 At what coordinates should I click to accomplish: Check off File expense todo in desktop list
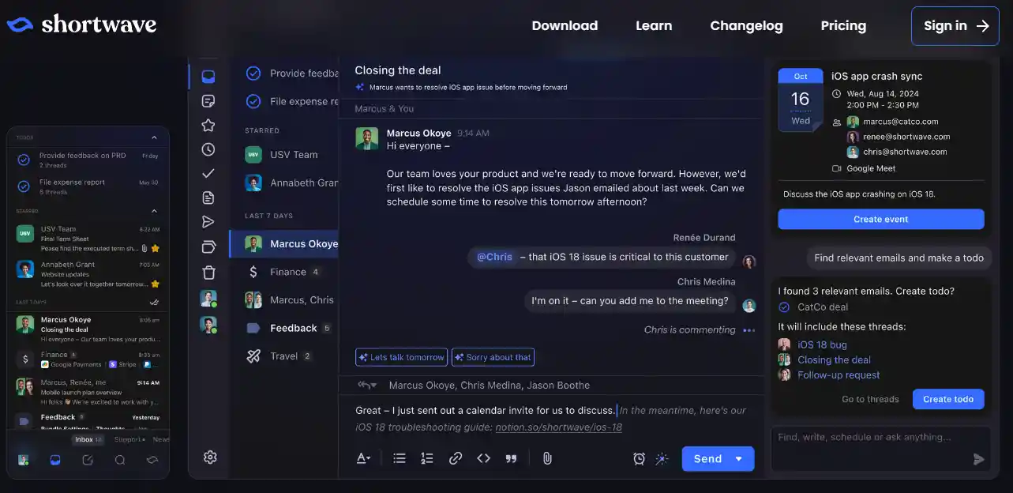253,101
